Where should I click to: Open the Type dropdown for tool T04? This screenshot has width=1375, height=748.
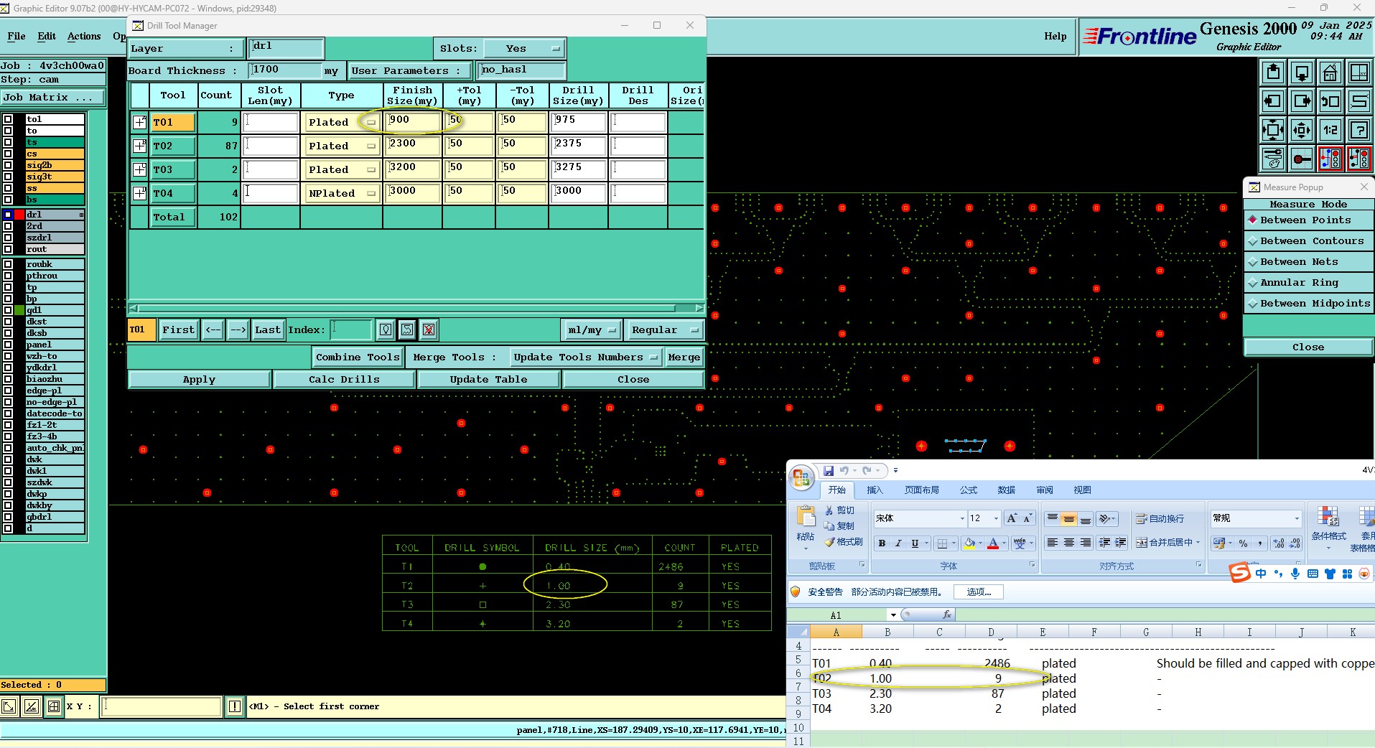pyautogui.click(x=370, y=193)
